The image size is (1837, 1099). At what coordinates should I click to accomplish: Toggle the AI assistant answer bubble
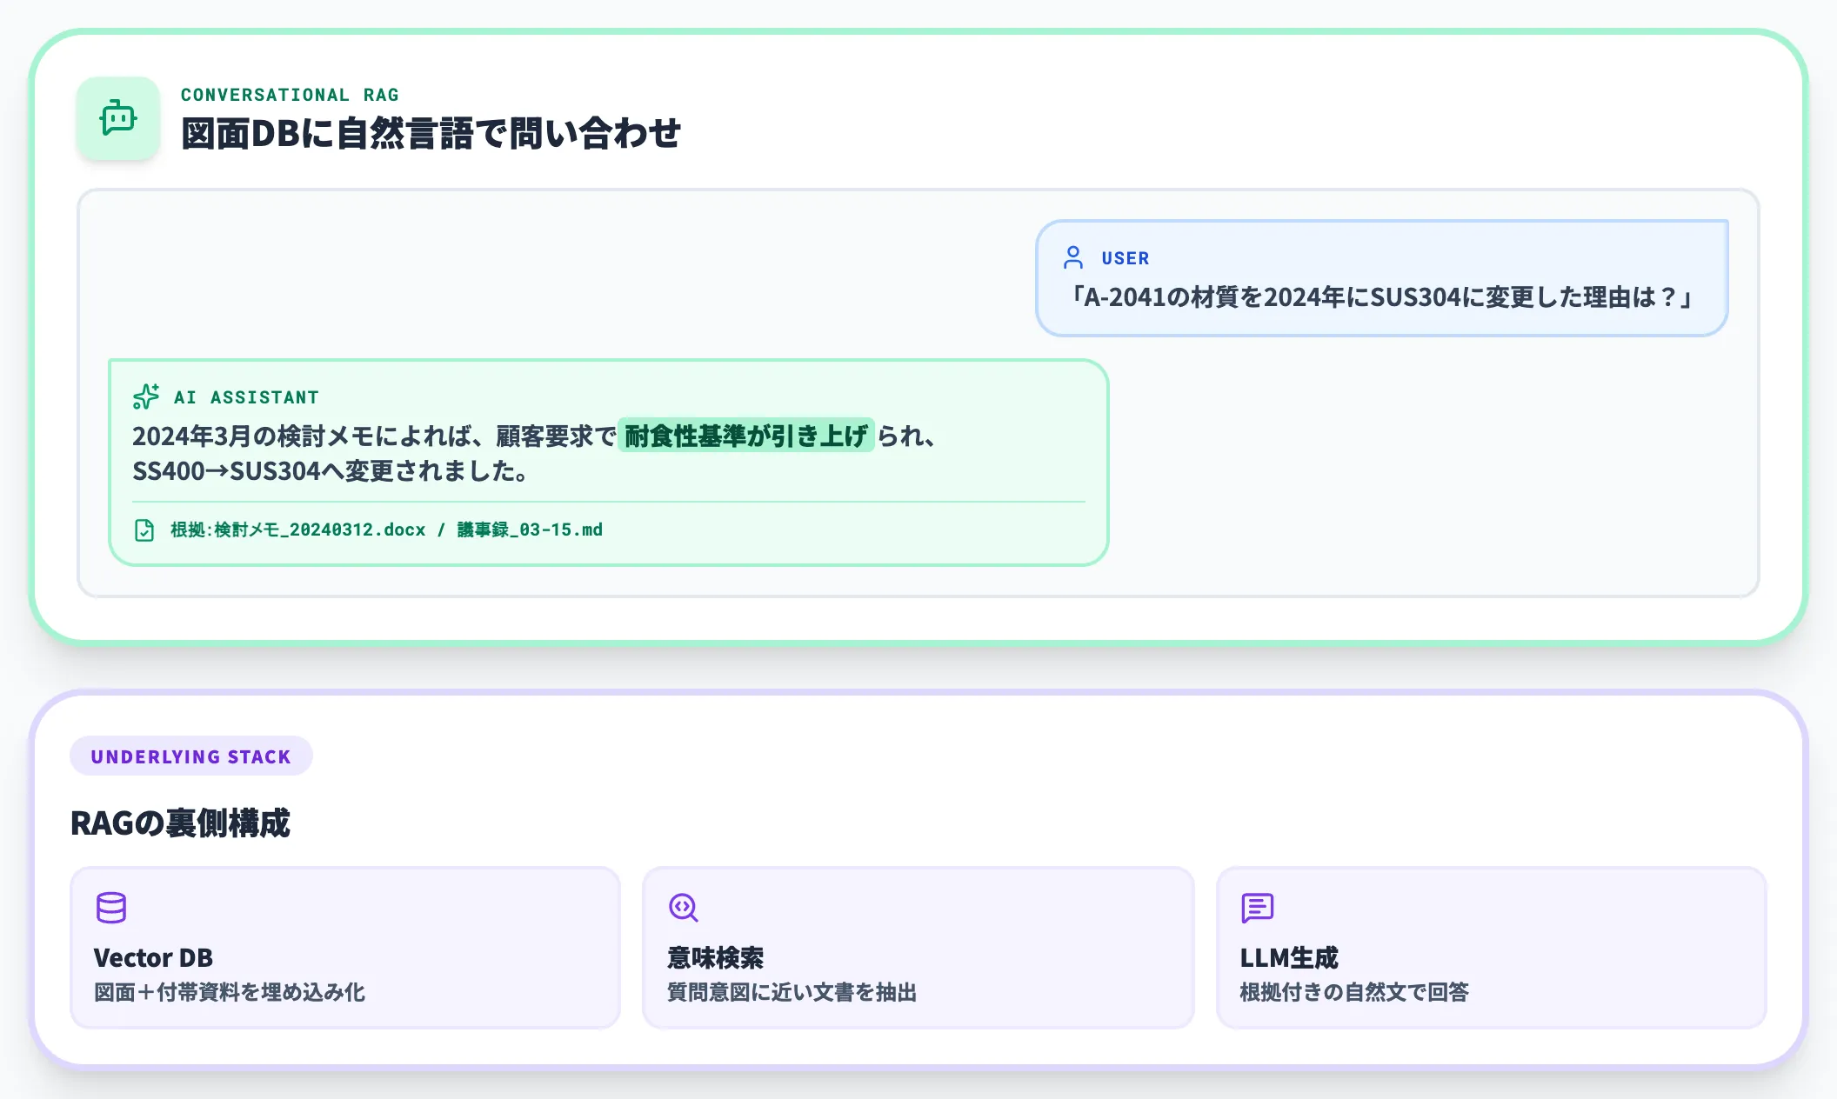click(x=609, y=461)
